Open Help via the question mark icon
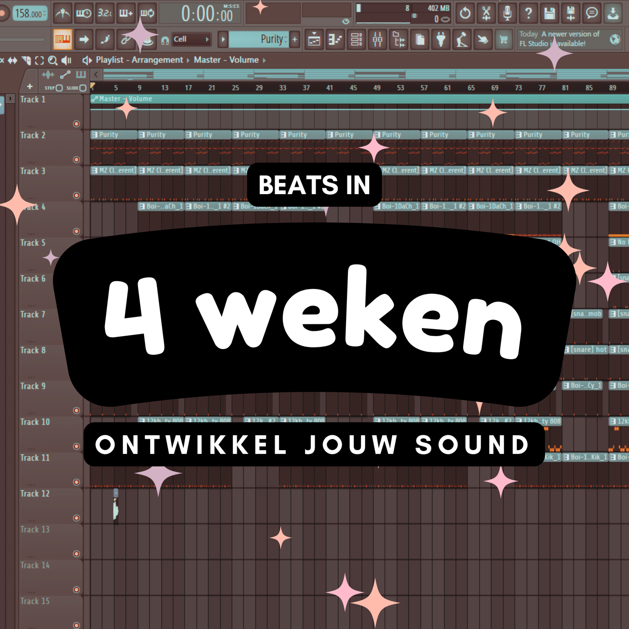Screen dimensions: 629x629 (x=528, y=13)
